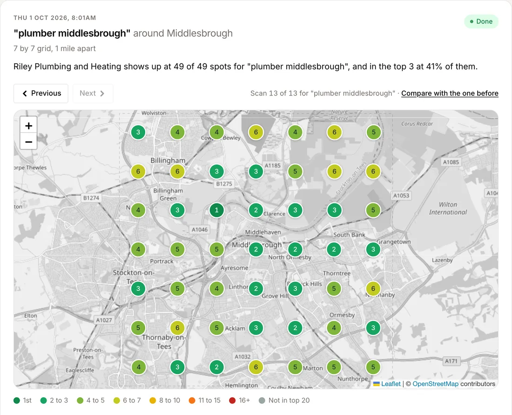512x415 pixels.
Task: Select rank 5 marker left of A1053
Action: point(373,210)
